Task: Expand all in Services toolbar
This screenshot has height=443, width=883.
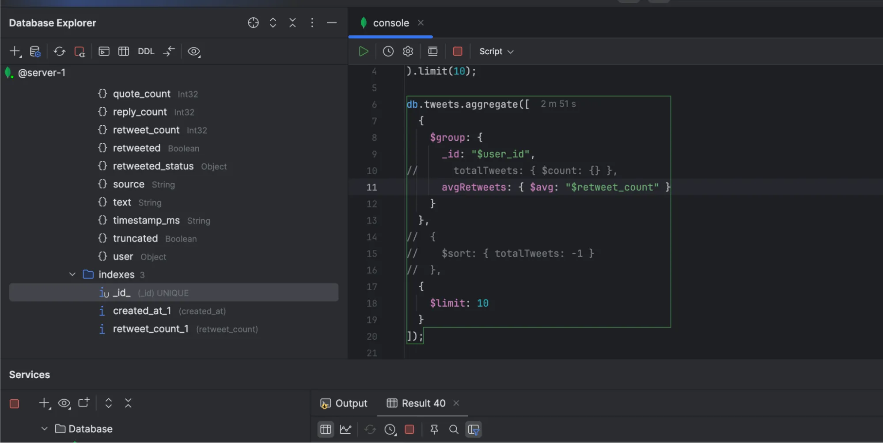Action: point(108,403)
